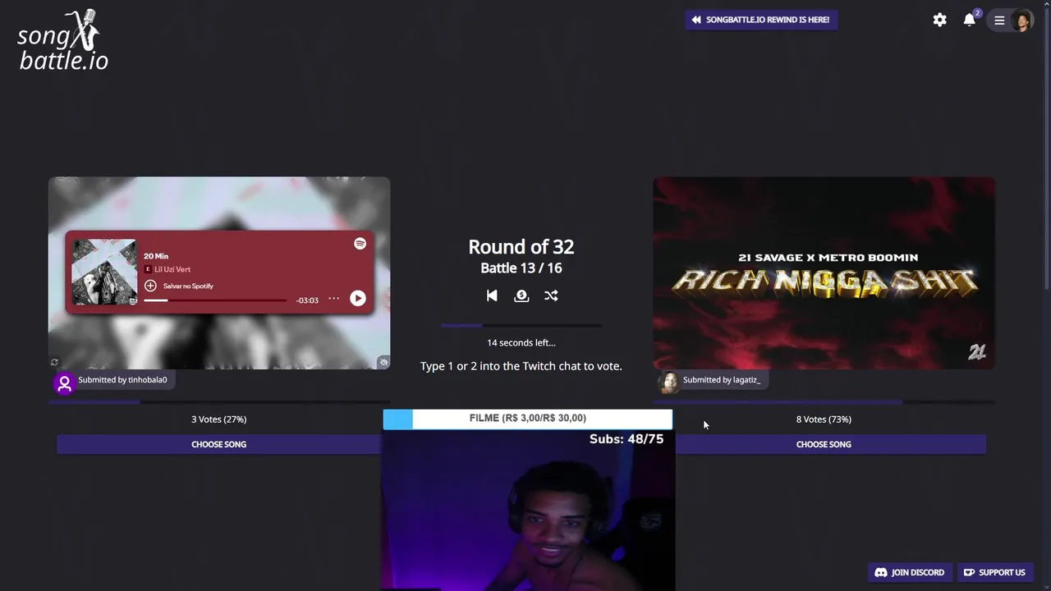The image size is (1051, 591).
Task: Click the reload icon on left song card
Action: point(55,362)
